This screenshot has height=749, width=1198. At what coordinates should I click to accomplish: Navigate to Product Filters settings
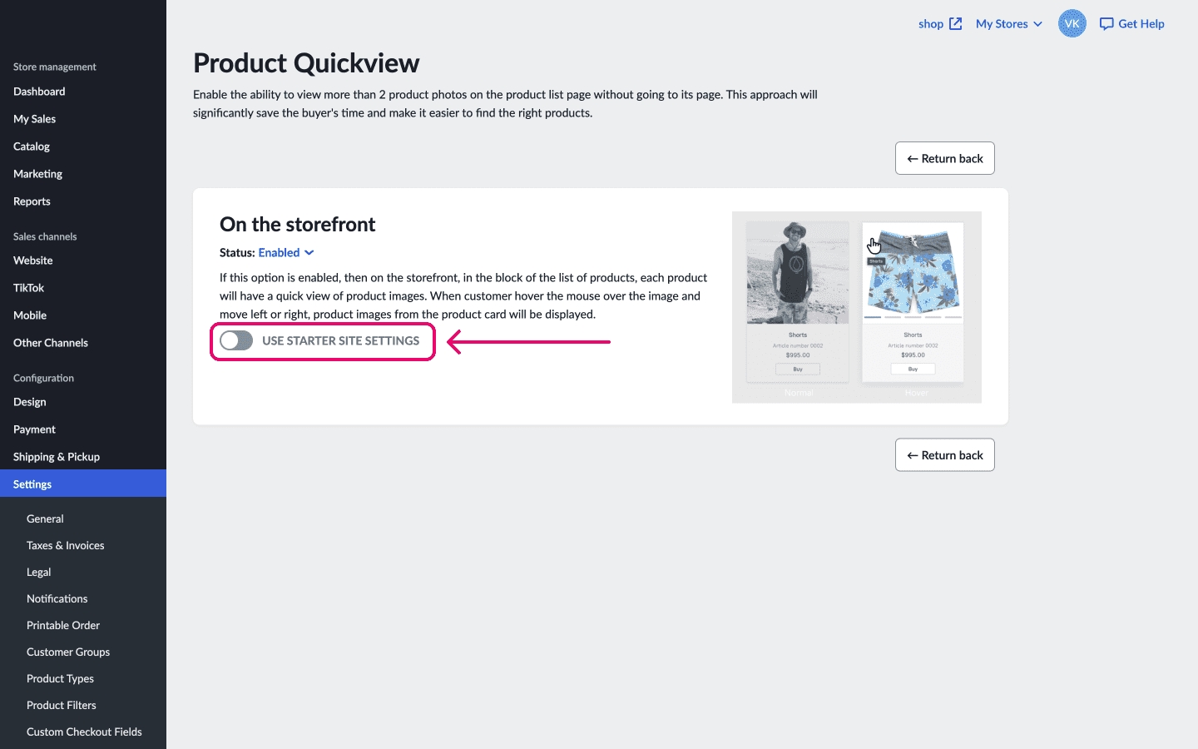(x=62, y=706)
